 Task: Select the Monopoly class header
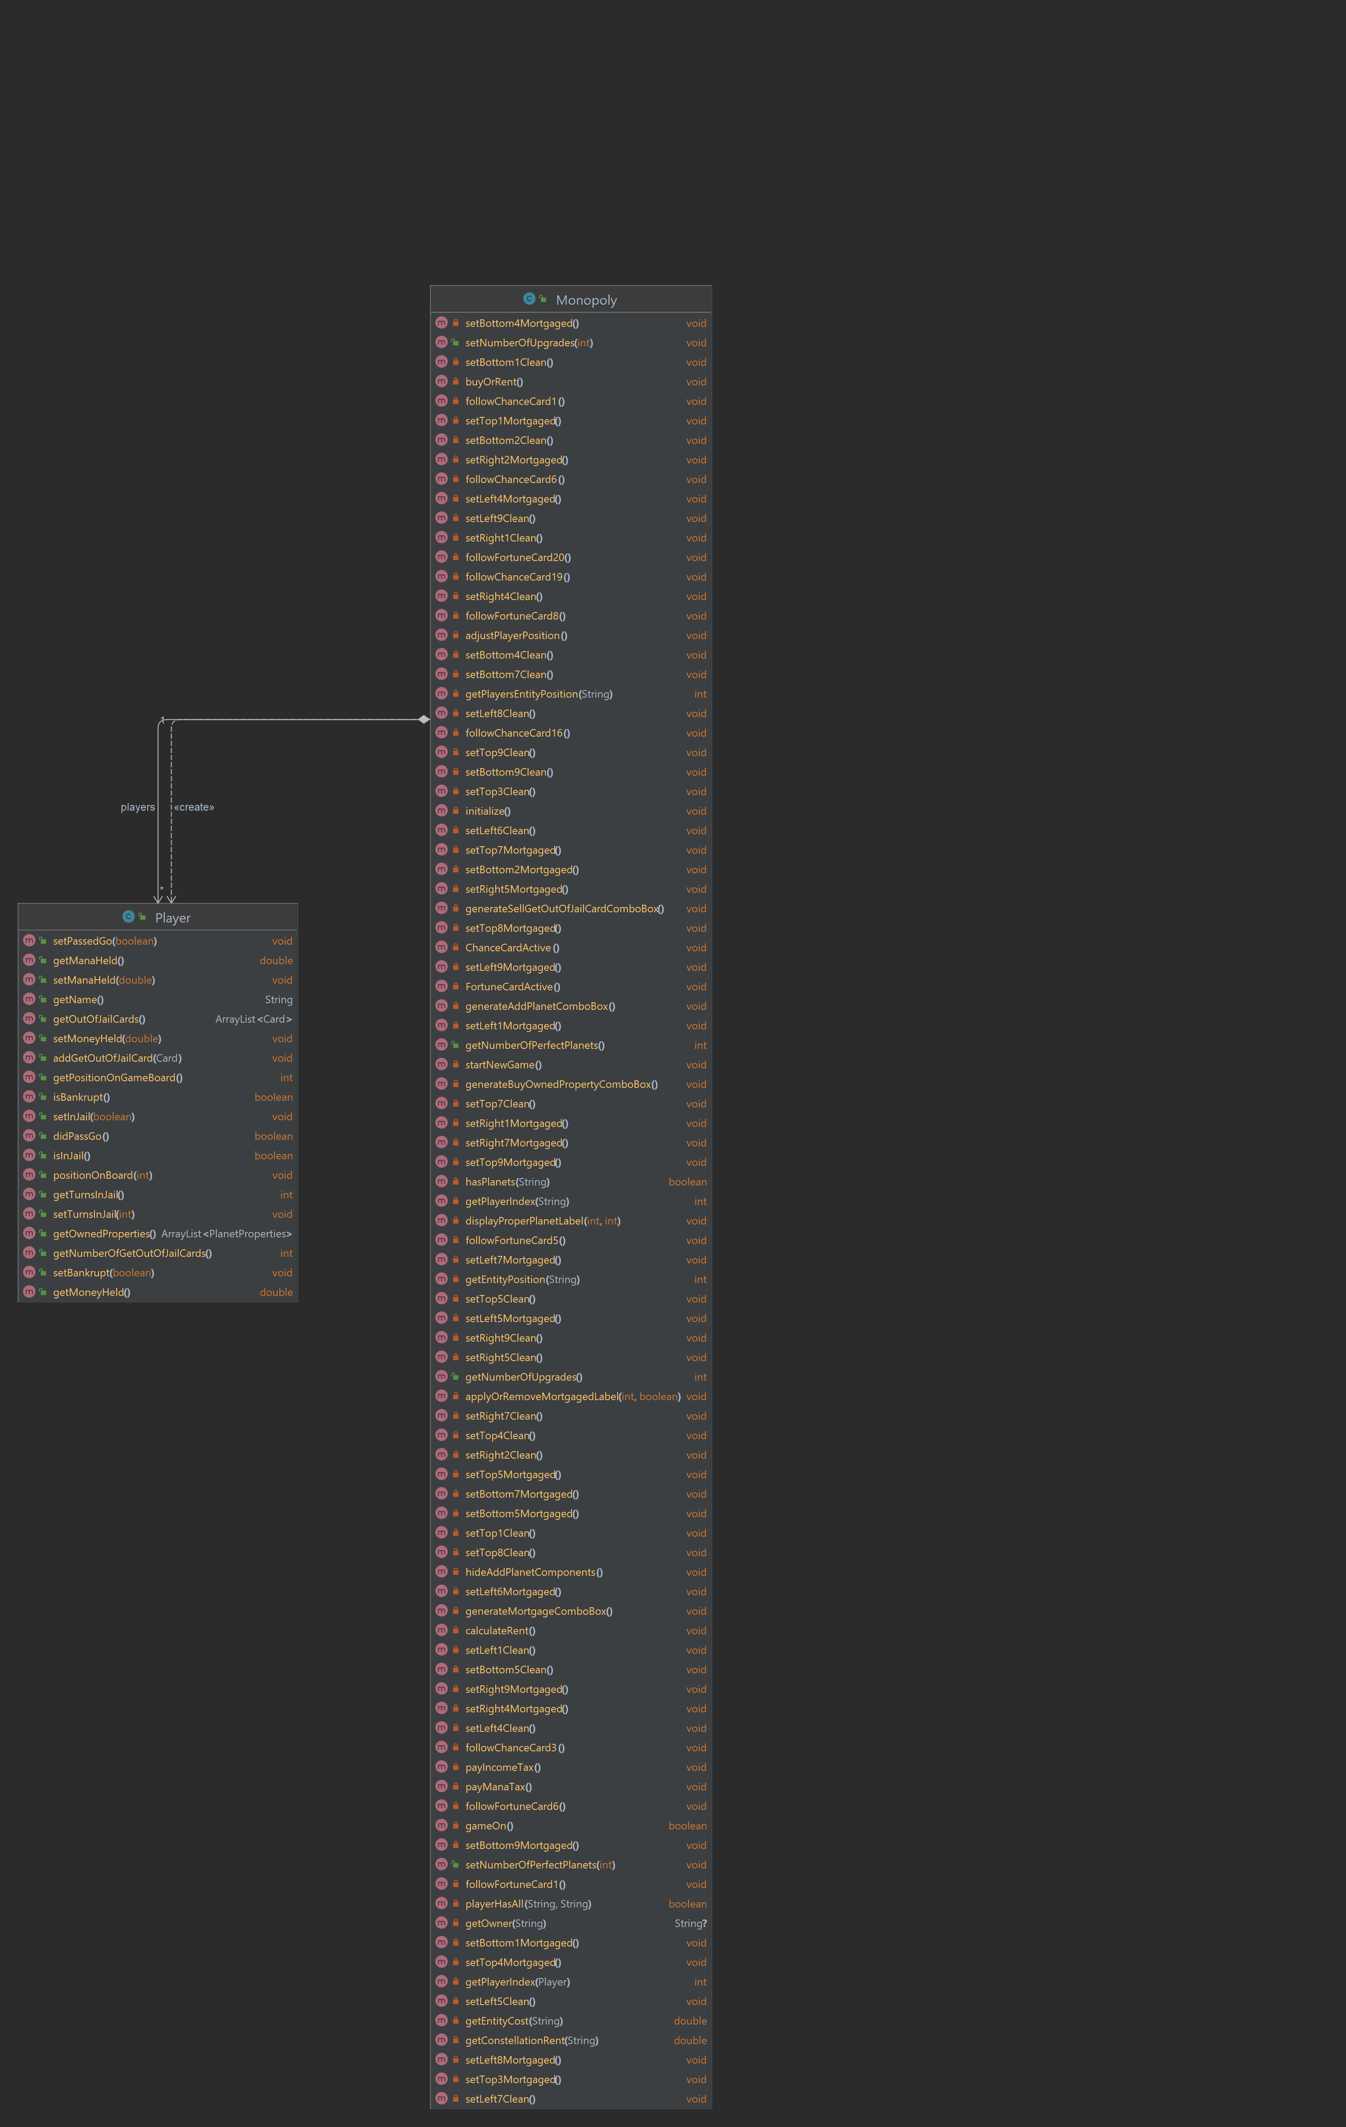coord(586,300)
